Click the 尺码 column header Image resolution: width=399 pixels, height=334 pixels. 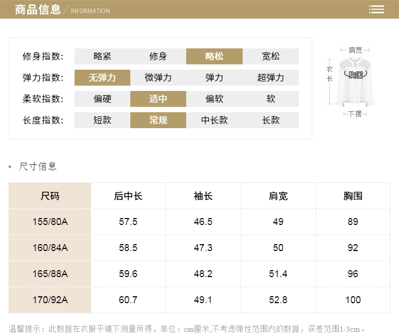[x=50, y=196]
